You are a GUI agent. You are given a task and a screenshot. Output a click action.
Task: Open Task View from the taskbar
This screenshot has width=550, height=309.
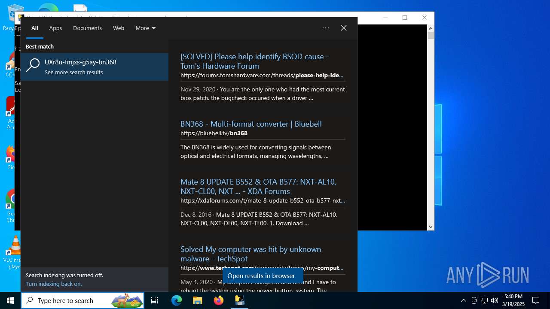click(x=155, y=300)
